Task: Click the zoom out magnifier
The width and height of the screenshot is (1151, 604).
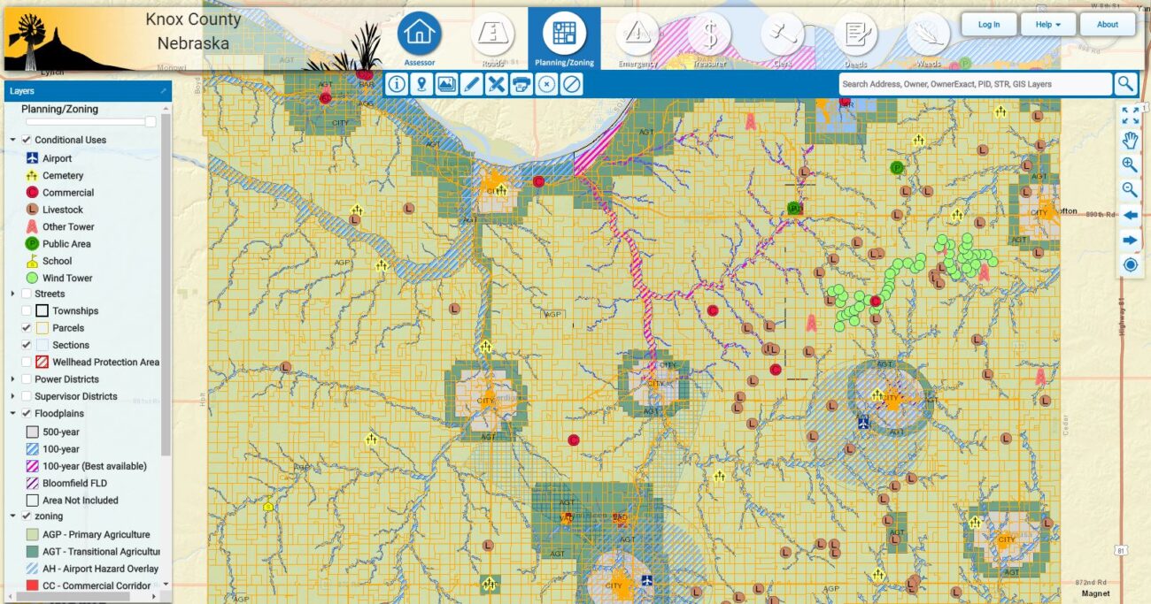Action: point(1130,189)
